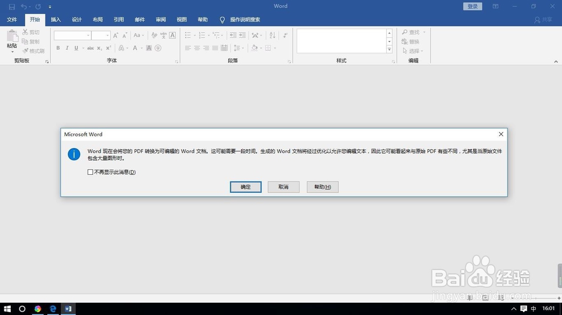The image size is (562, 315).
Task: Click the clear formatting icon
Action: [x=154, y=35]
